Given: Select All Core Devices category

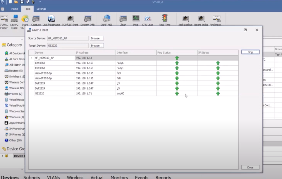Looking at the screenshot, I should point(15,59).
